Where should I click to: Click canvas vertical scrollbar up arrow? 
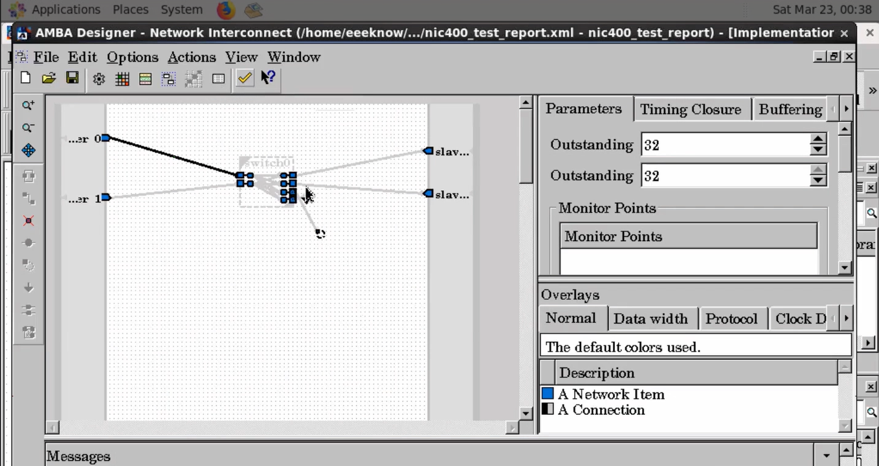526,103
